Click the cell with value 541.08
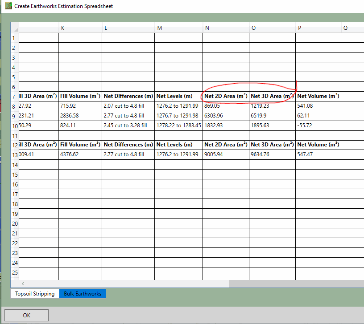The height and width of the screenshot is (324, 364). [x=318, y=106]
